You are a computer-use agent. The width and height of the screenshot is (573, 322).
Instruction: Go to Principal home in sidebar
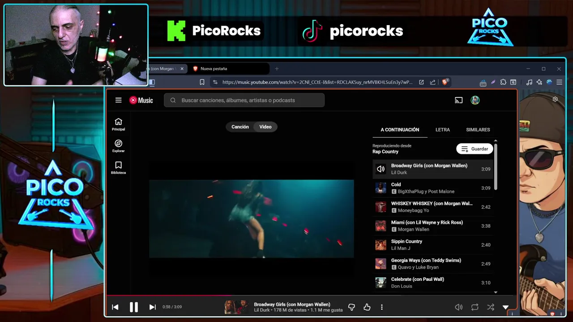(118, 124)
